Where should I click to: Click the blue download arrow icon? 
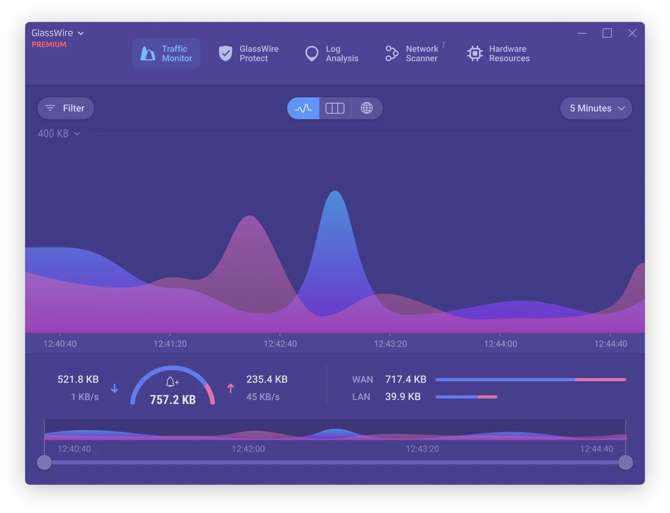click(x=114, y=388)
